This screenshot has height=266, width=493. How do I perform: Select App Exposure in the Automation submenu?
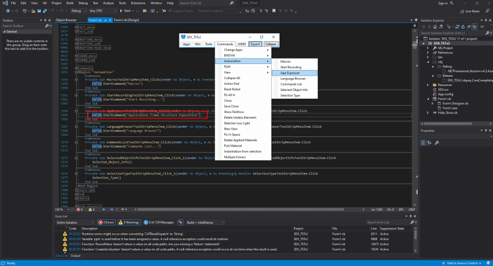[x=295, y=73]
